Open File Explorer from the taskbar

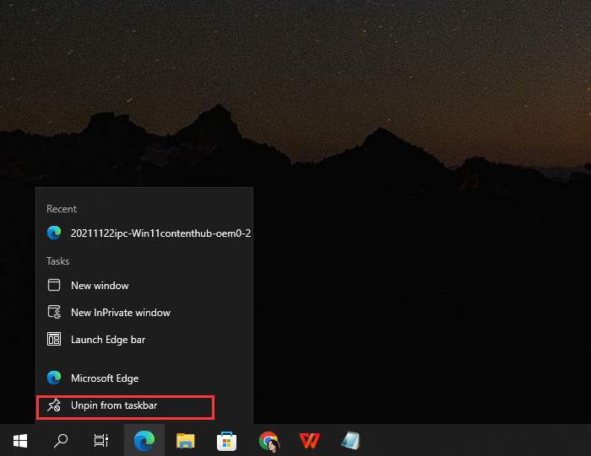[186, 440]
